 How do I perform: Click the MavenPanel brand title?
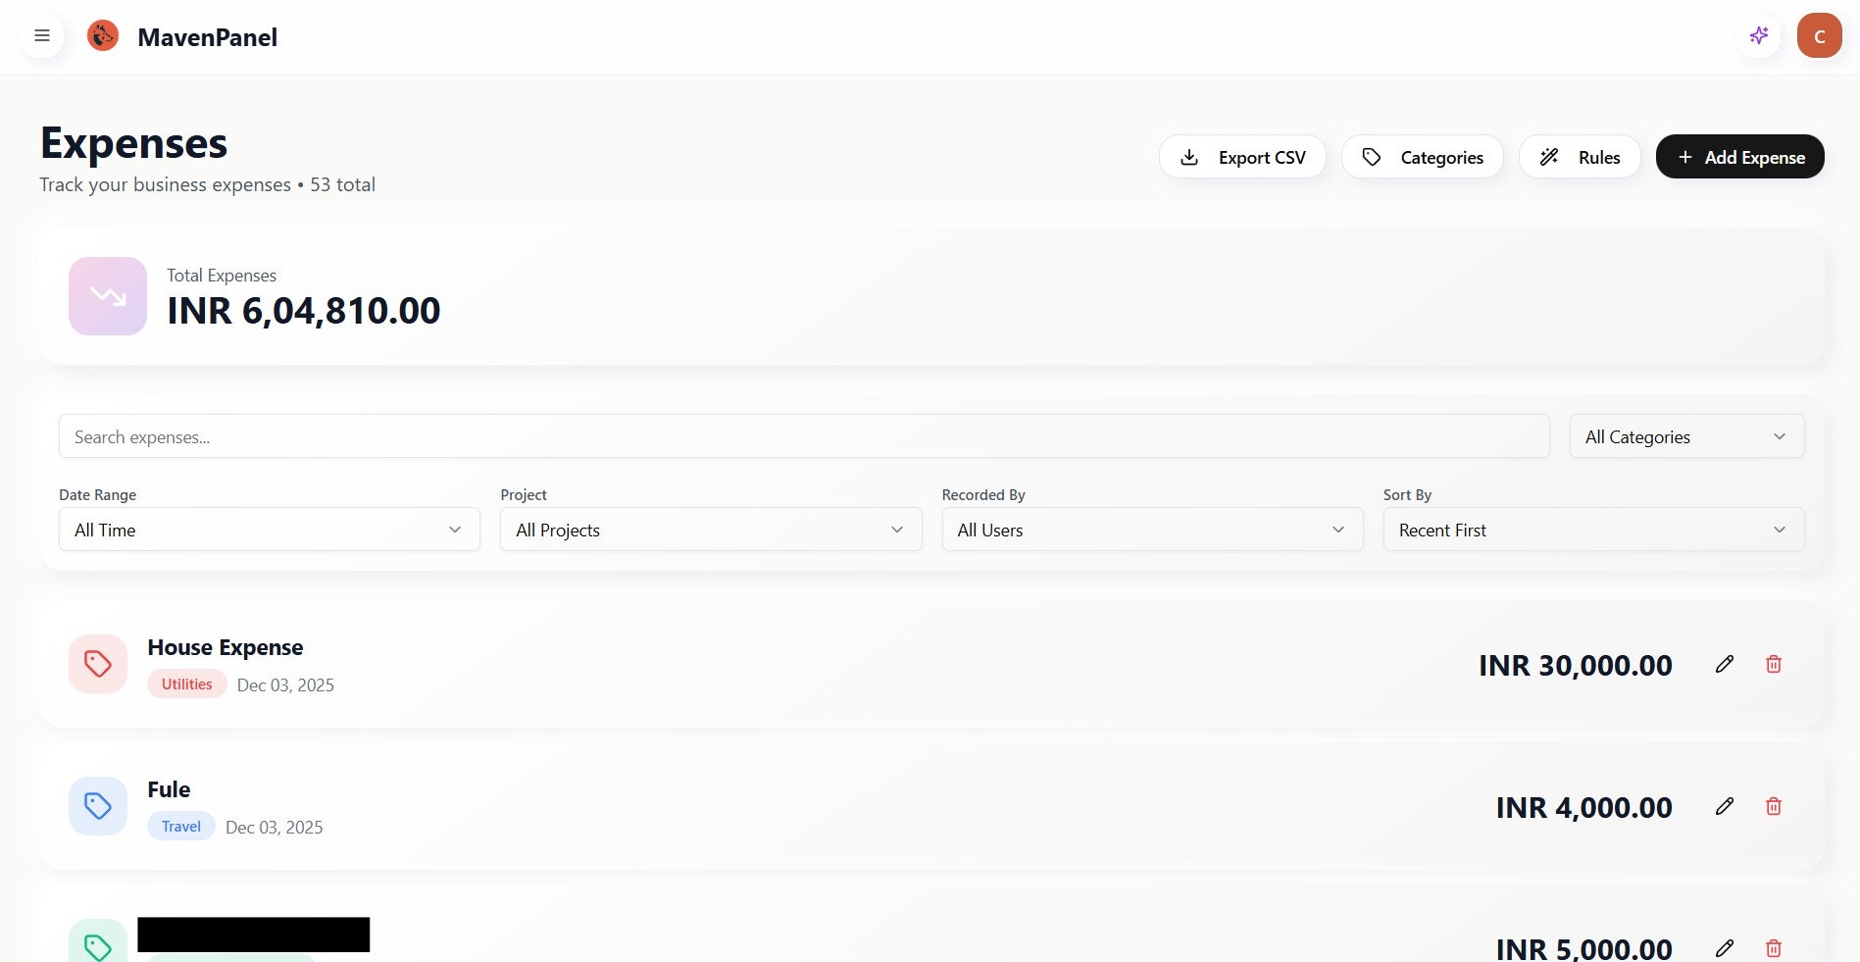[x=208, y=37]
